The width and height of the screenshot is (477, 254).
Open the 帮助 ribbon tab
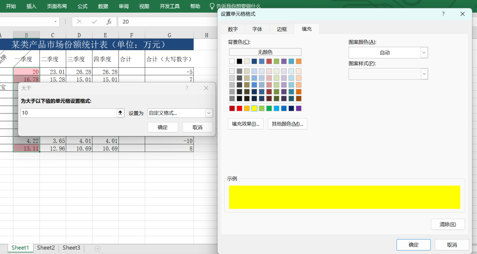pyautogui.click(x=195, y=6)
